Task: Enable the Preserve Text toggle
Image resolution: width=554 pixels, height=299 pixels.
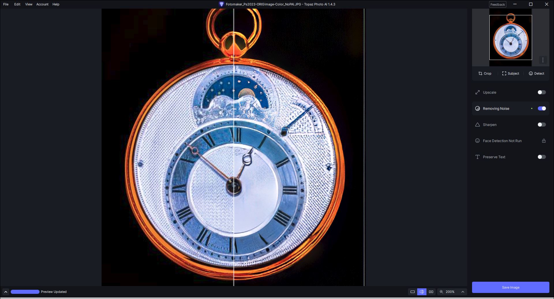Action: coord(542,157)
